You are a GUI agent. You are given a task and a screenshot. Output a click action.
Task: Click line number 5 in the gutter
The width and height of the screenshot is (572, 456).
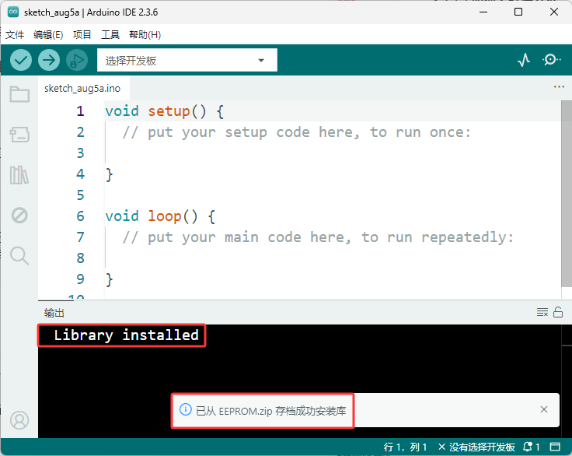click(80, 195)
